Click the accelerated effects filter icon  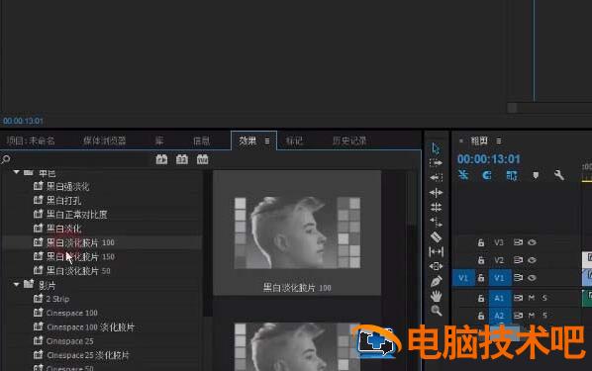click(161, 159)
